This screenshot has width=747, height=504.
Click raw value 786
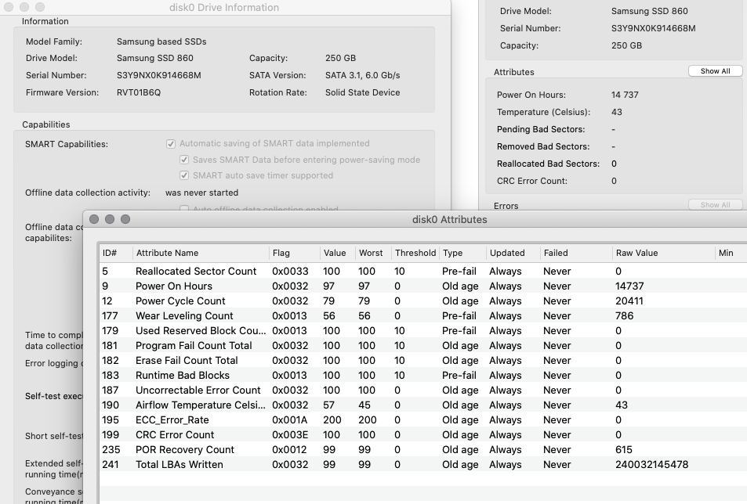[624, 315]
